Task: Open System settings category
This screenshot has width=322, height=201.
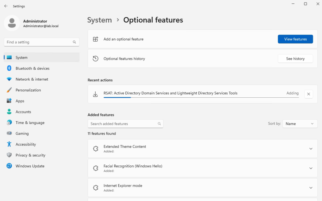Action: (42, 57)
